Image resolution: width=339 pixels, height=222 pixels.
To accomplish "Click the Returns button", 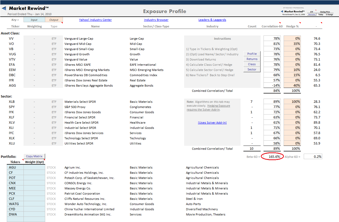I will (x=252, y=59).
